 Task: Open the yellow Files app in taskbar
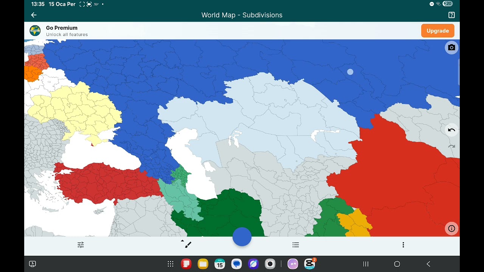click(203, 264)
